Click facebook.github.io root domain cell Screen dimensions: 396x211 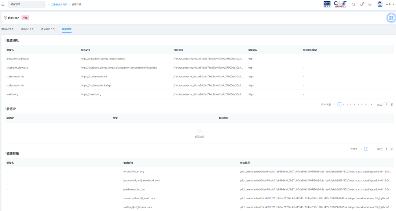coord(17,68)
